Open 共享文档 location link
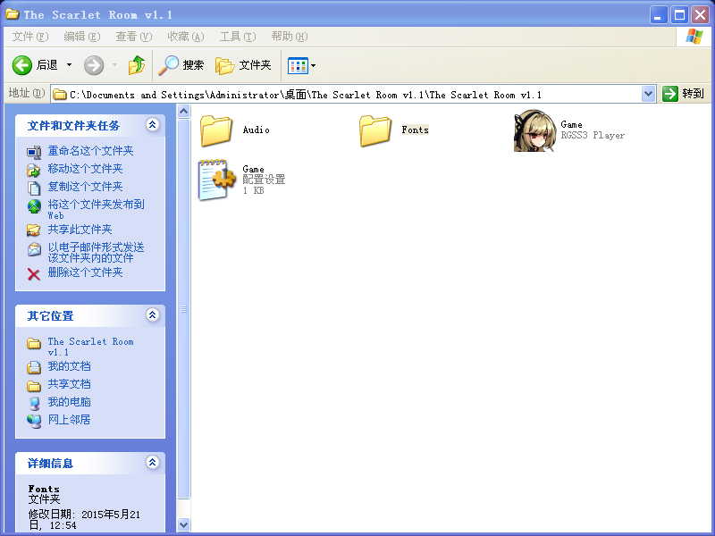 pos(70,384)
